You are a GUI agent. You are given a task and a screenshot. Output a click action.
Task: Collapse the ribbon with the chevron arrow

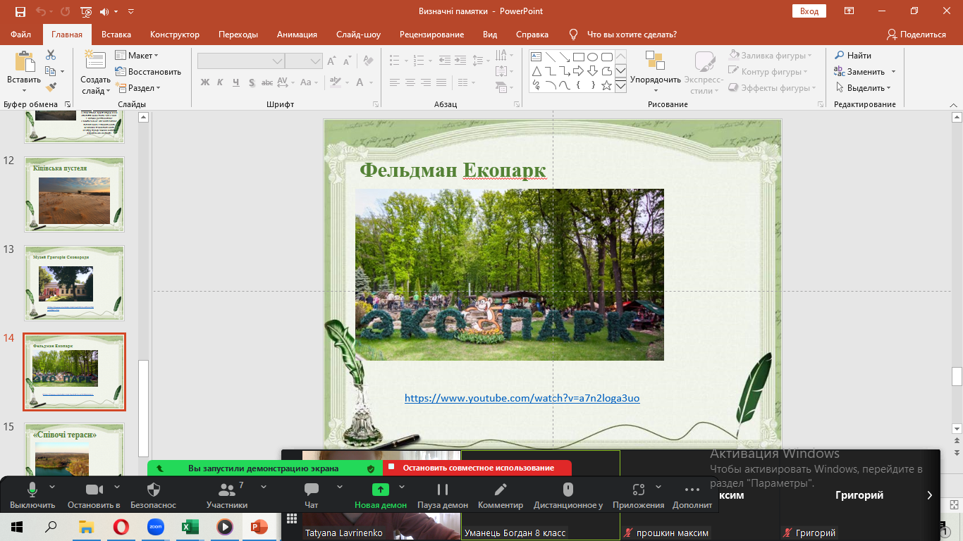pos(955,104)
